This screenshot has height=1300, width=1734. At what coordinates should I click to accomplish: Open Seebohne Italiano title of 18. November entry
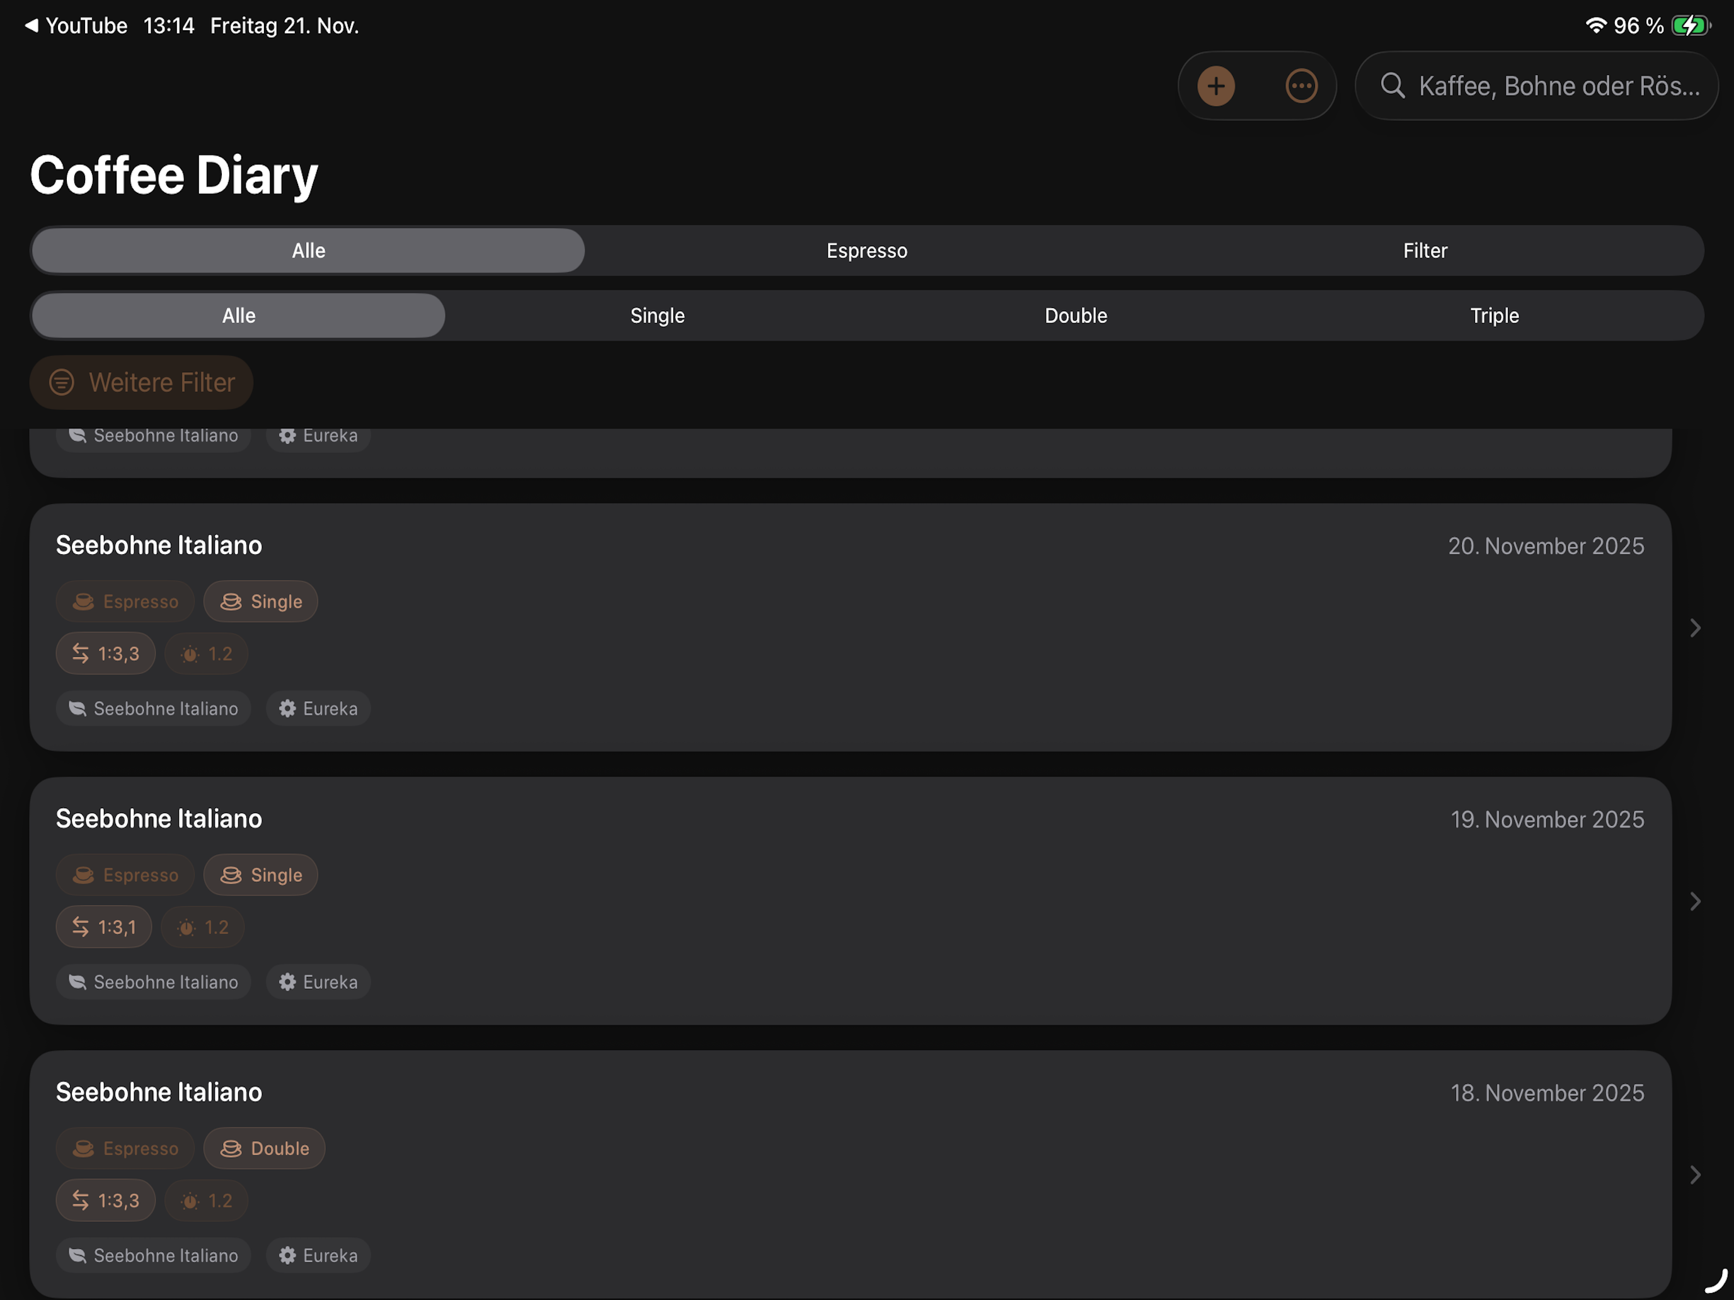pyautogui.click(x=159, y=1092)
